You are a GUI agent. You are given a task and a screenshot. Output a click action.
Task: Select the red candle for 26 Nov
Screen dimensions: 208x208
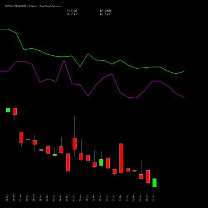tap(21, 137)
